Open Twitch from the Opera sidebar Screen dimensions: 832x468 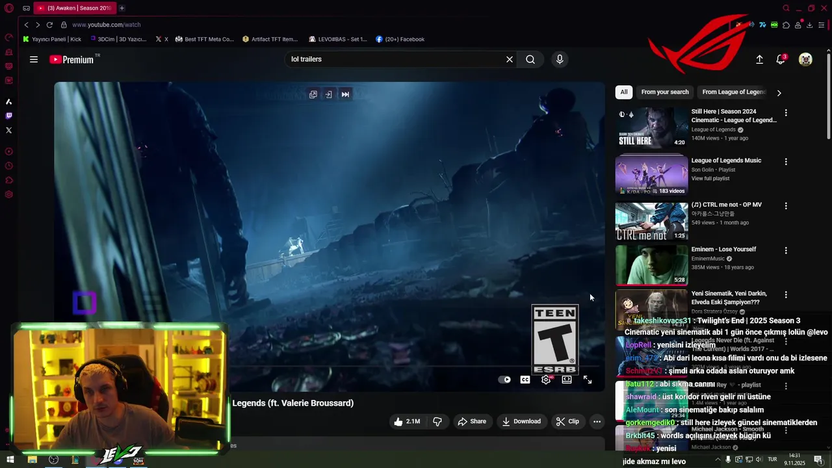(9, 116)
